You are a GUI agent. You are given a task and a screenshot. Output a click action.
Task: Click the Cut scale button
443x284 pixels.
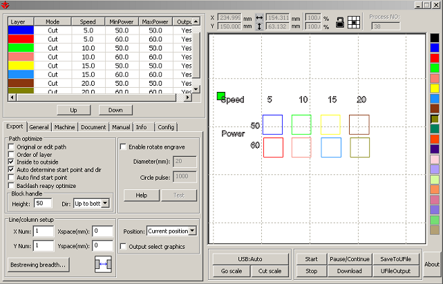coord(270,271)
